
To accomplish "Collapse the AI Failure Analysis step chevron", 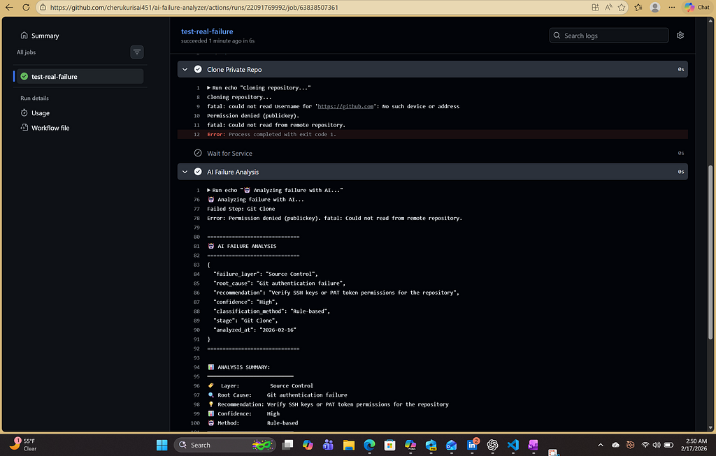I will 185,172.
